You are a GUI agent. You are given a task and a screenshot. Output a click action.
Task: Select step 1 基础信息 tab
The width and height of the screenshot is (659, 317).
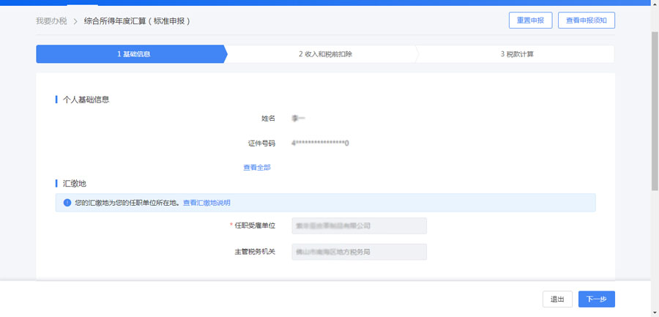[x=133, y=54]
